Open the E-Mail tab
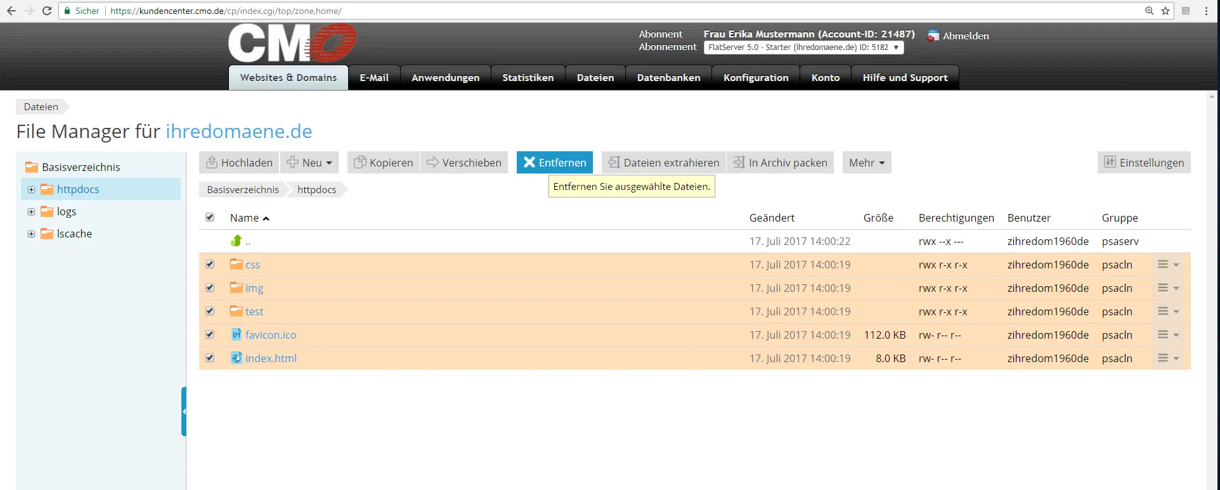This screenshot has width=1220, height=490. coord(374,77)
